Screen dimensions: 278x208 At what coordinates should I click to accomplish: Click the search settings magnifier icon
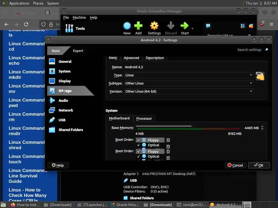pyautogui.click(x=267, y=50)
